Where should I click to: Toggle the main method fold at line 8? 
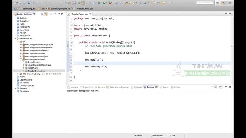click(x=73, y=43)
